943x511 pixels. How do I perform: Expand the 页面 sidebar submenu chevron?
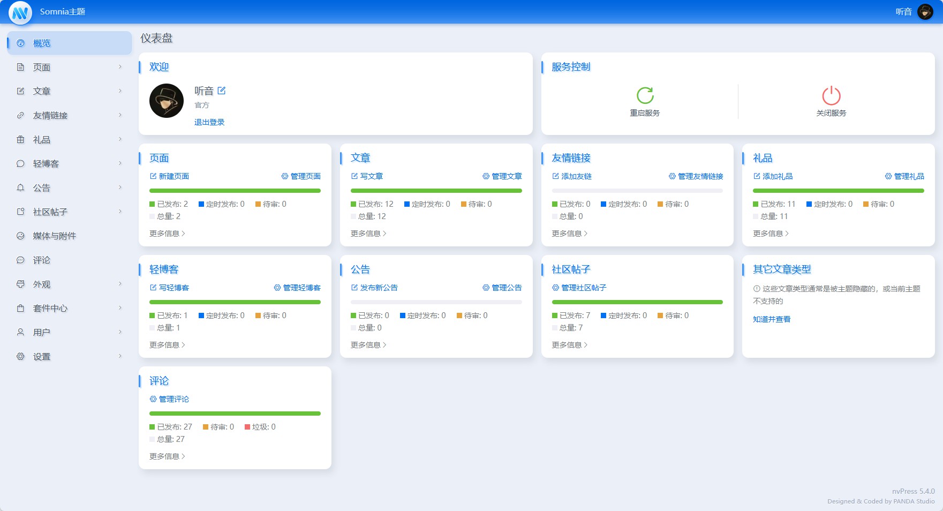pyautogui.click(x=120, y=67)
